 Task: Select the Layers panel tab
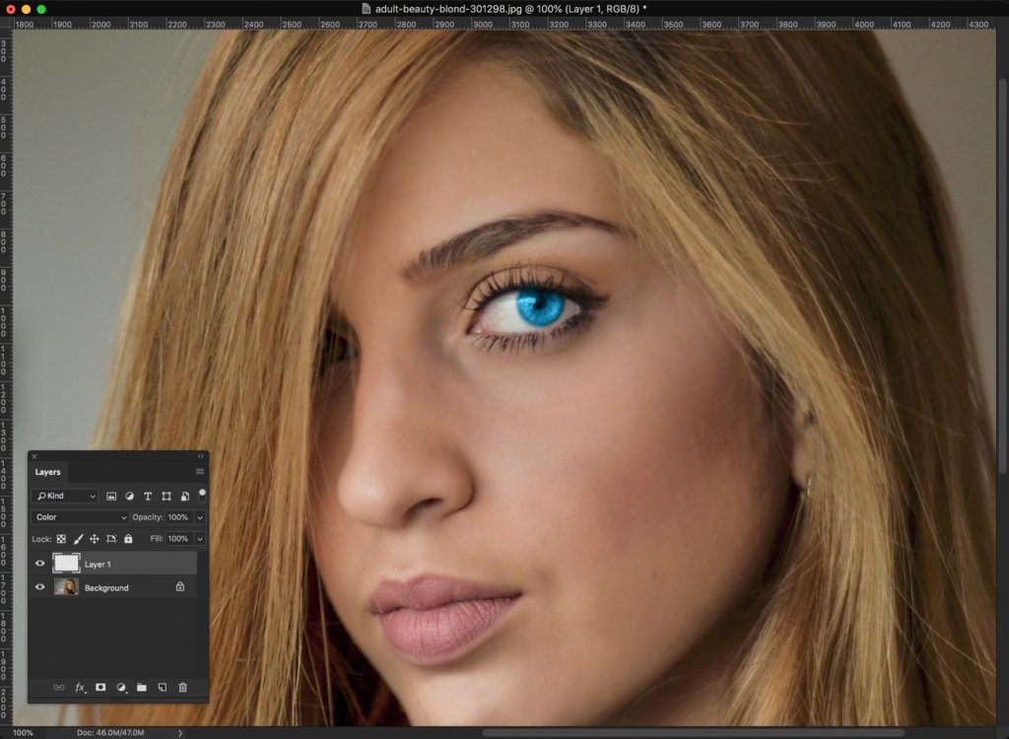48,472
